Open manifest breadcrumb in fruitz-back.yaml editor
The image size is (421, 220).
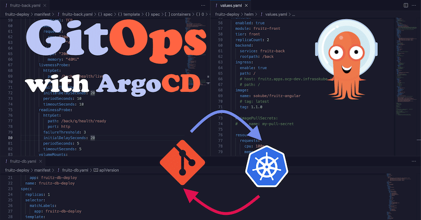click(x=42, y=14)
